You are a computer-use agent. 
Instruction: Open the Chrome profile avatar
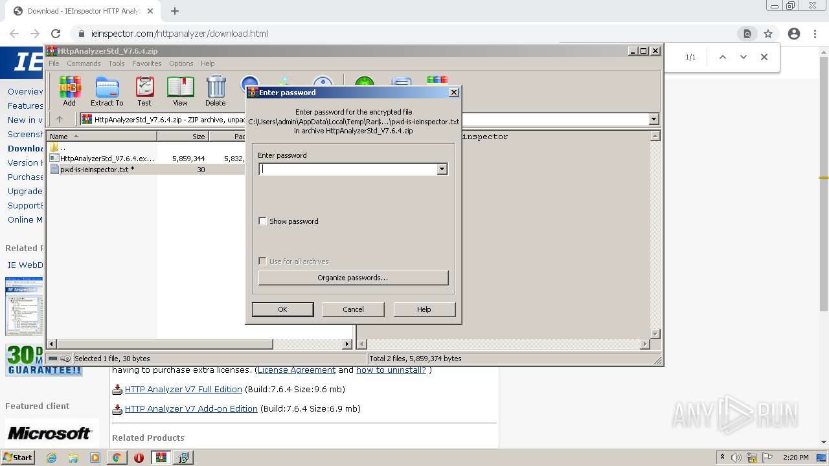click(x=794, y=34)
